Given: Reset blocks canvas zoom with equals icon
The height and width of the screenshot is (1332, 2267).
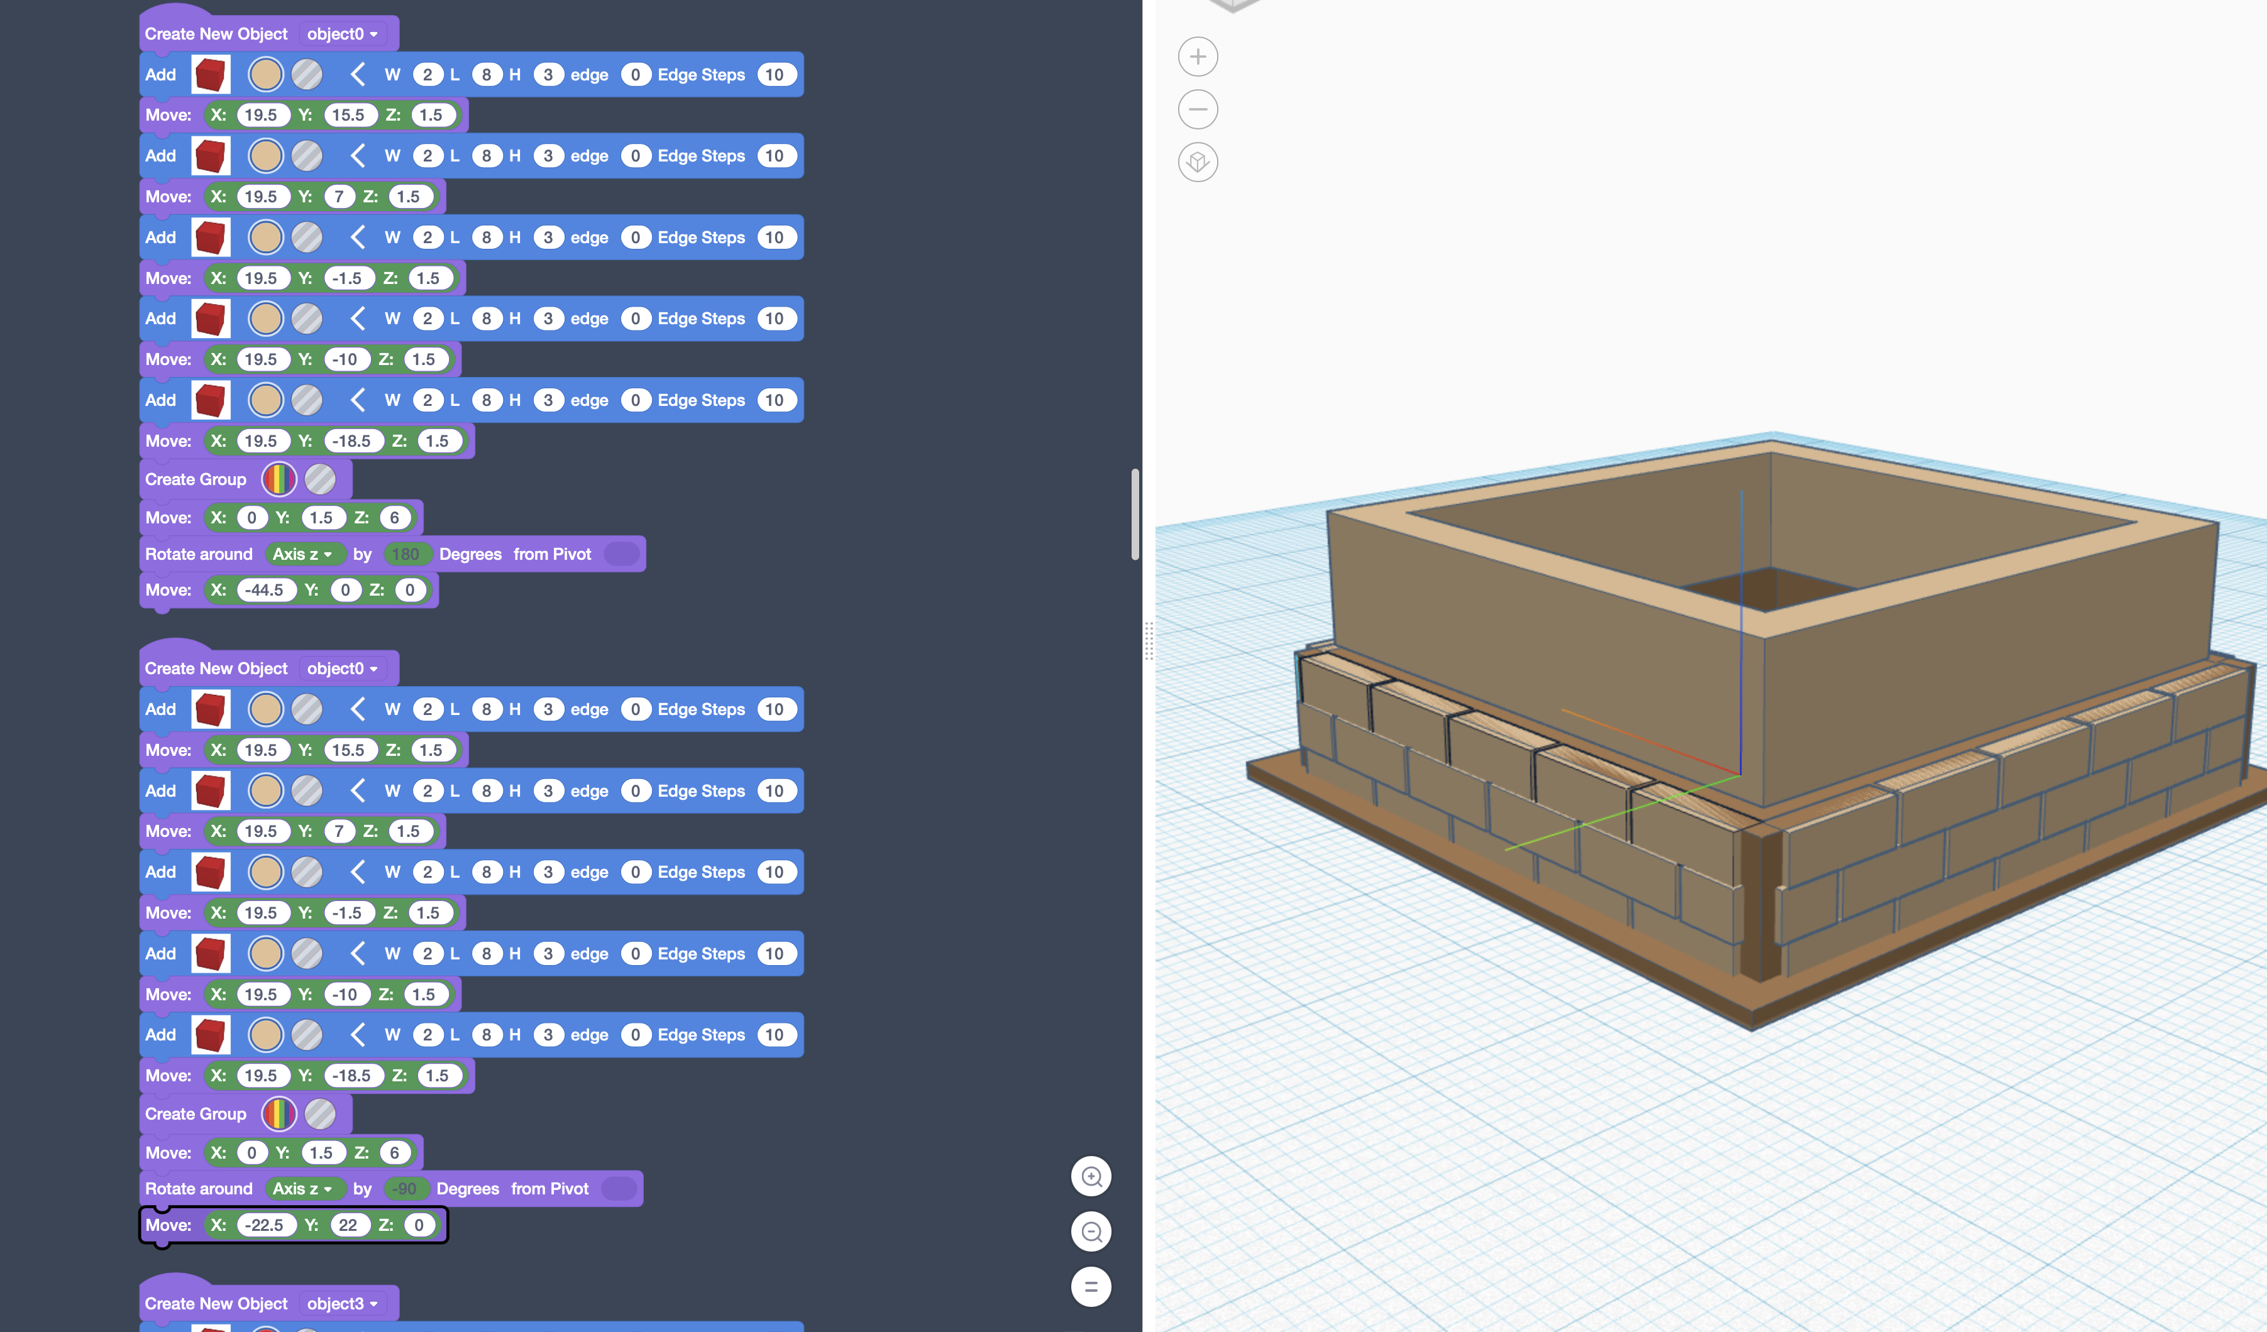Looking at the screenshot, I should tap(1091, 1286).
